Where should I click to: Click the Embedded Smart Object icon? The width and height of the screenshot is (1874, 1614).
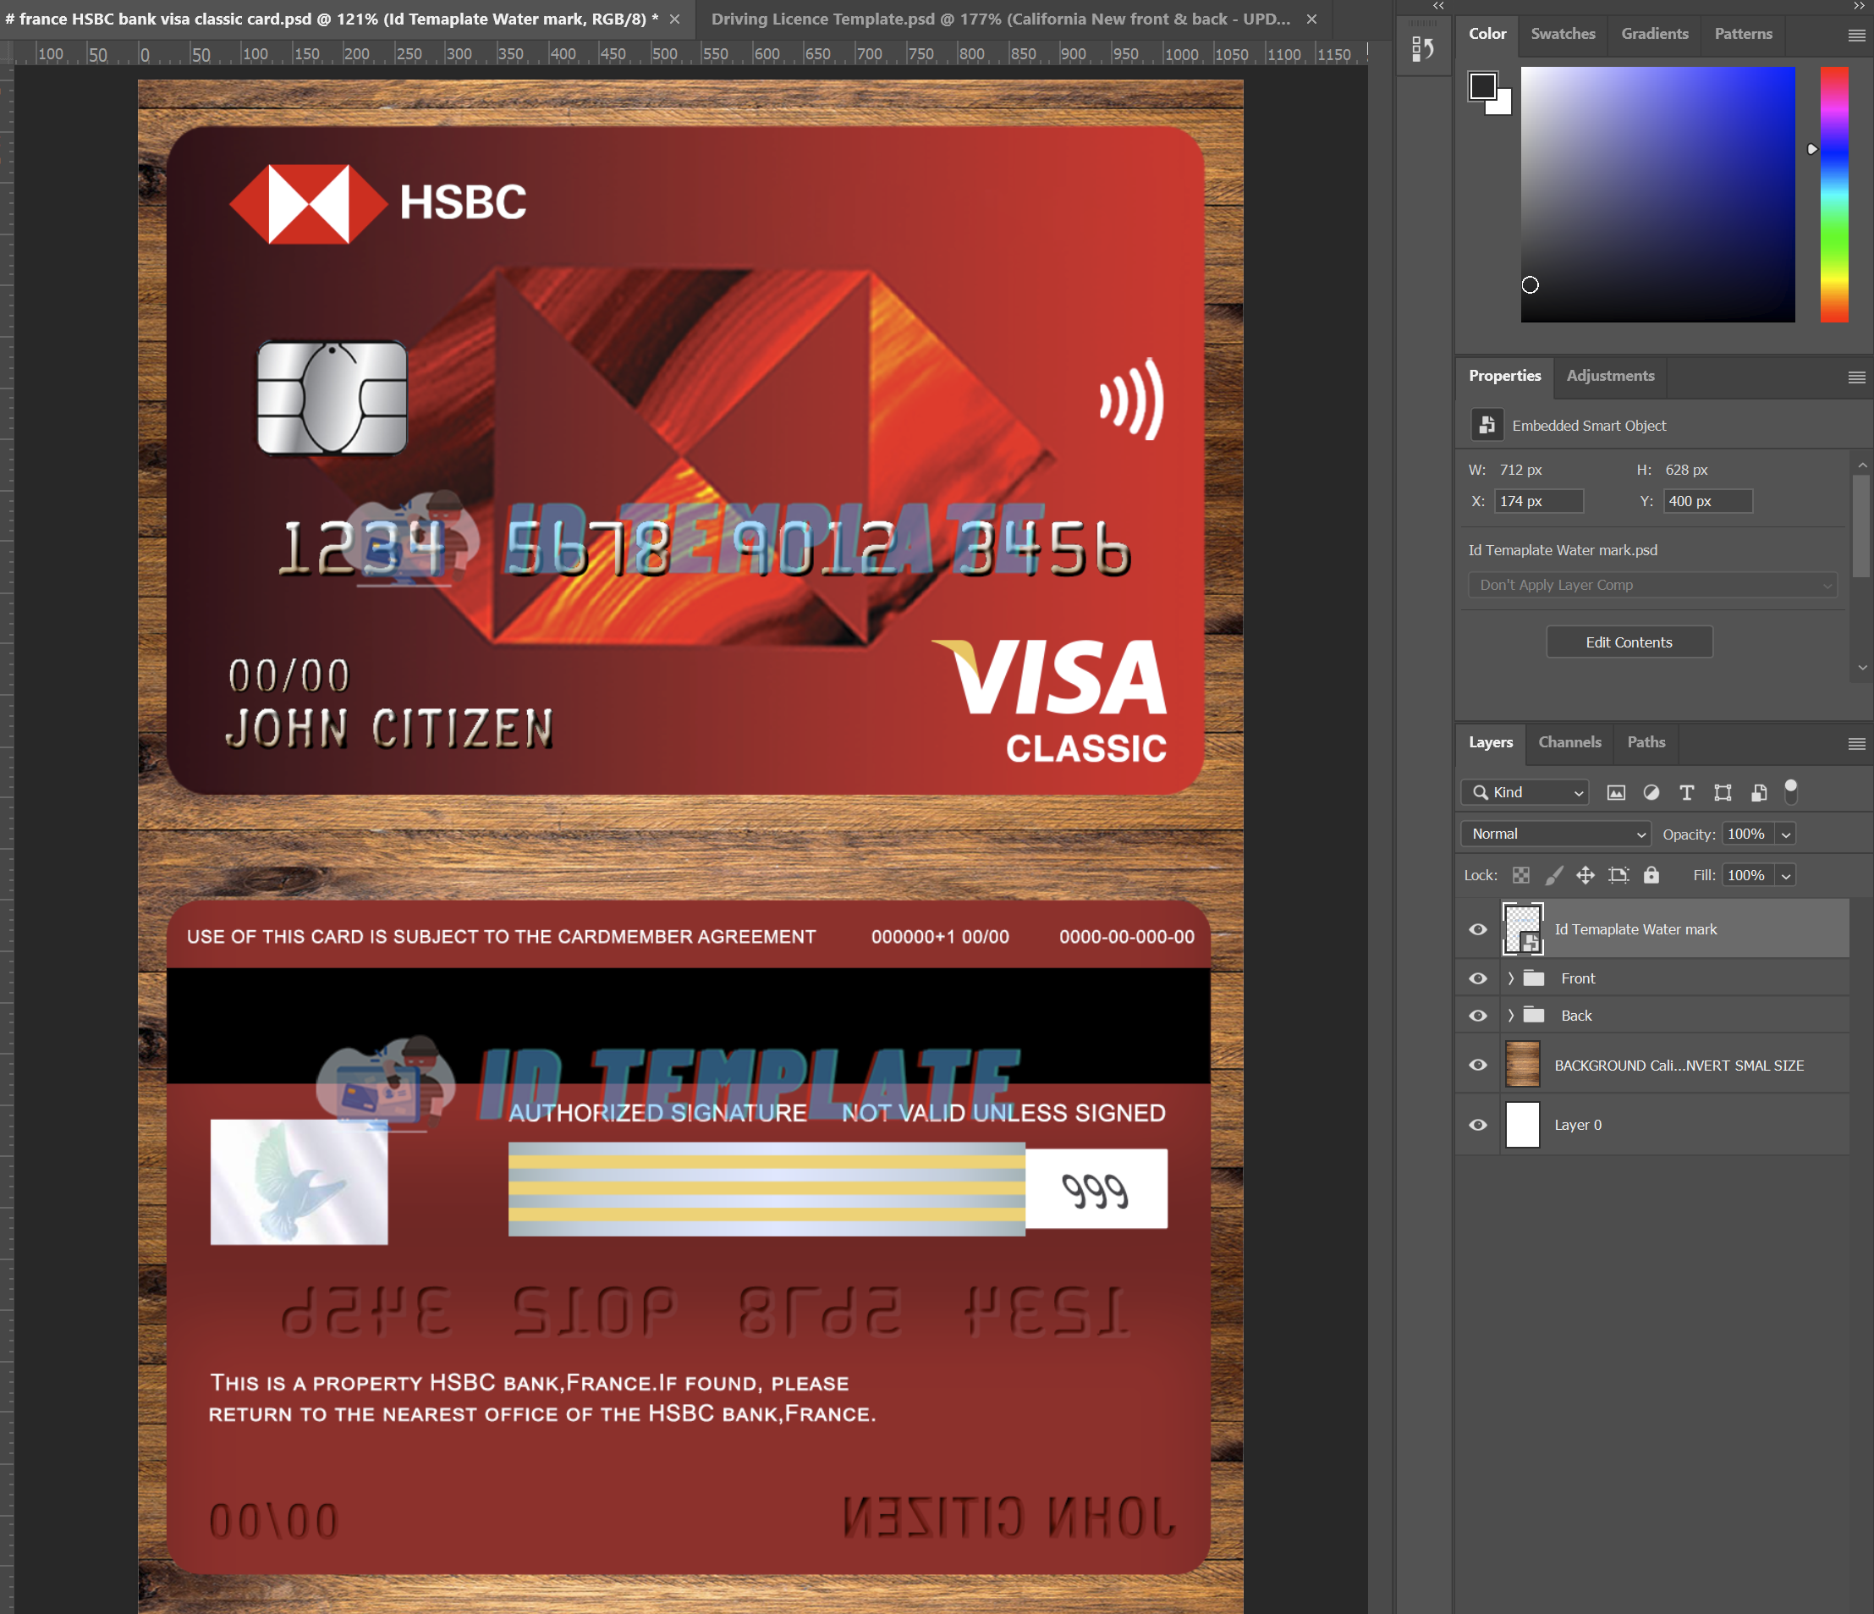[x=1487, y=424]
